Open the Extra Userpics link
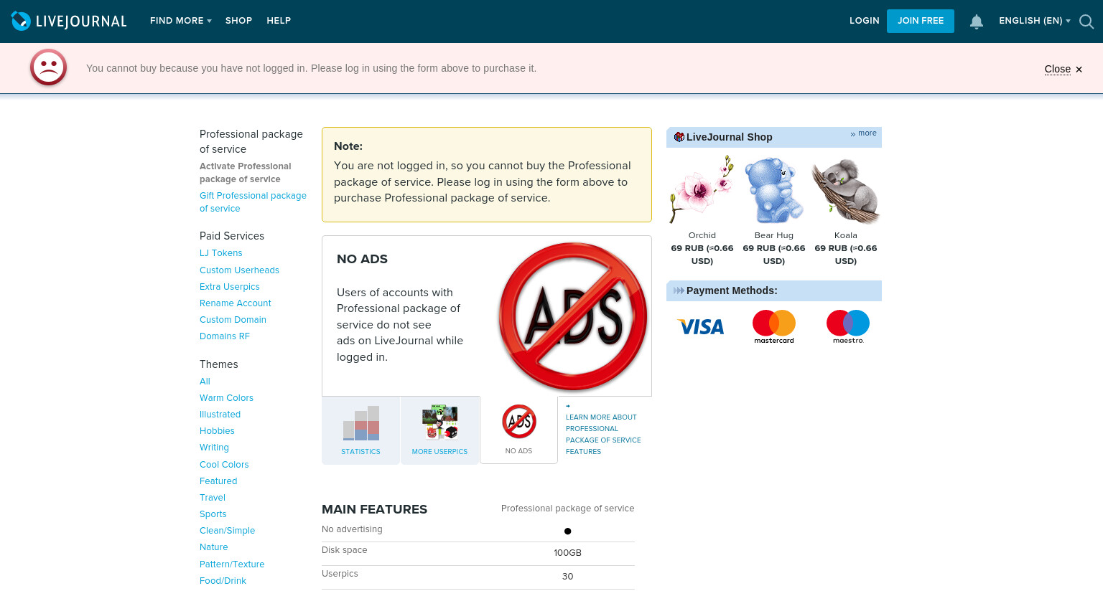This screenshot has height=591, width=1103. pos(230,287)
